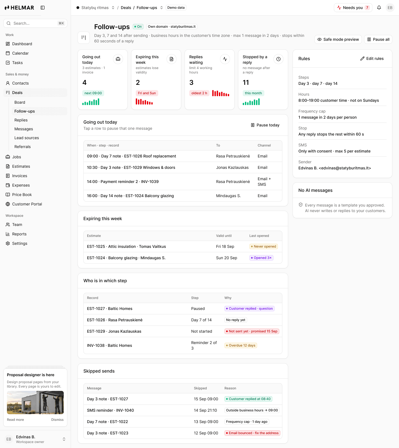Collapse the Deals sidebar section
The image size is (399, 448).
click(35, 93)
